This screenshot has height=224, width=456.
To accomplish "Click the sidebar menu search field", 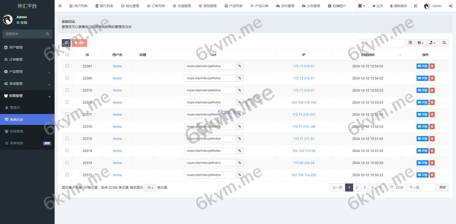I will coord(24,34).
